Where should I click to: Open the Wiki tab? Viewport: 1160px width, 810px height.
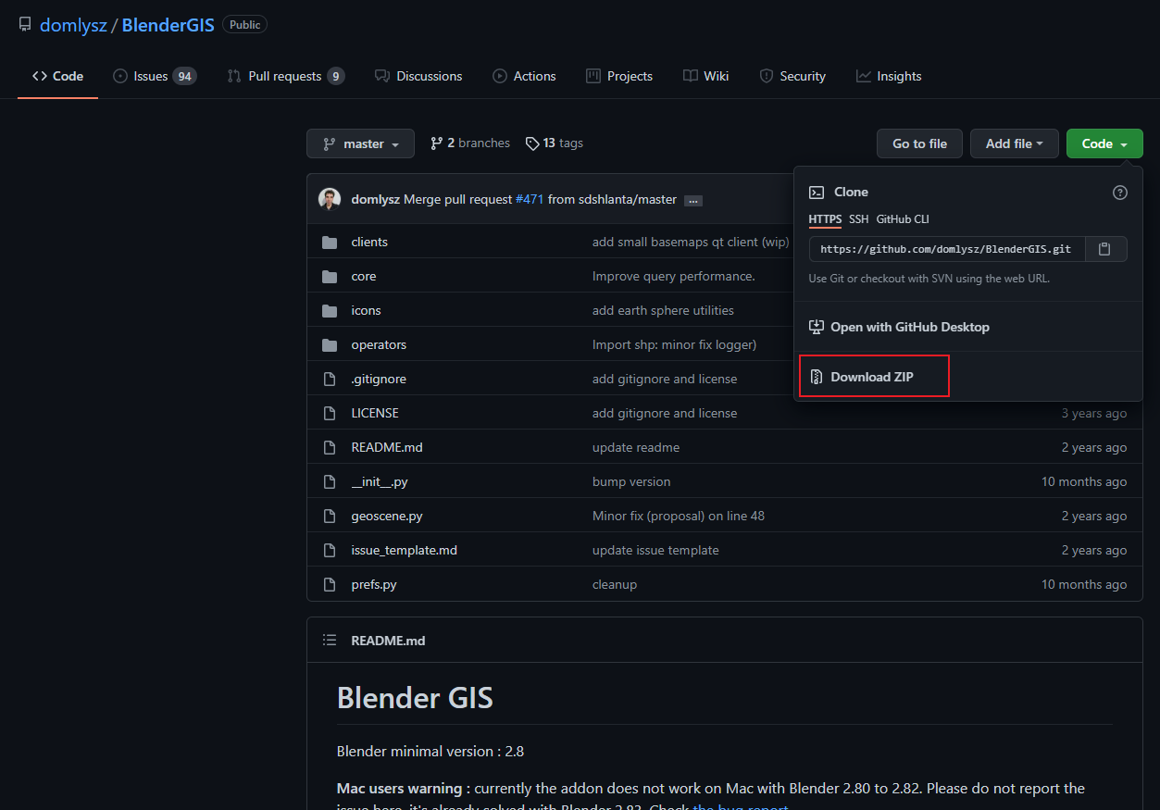(x=706, y=76)
